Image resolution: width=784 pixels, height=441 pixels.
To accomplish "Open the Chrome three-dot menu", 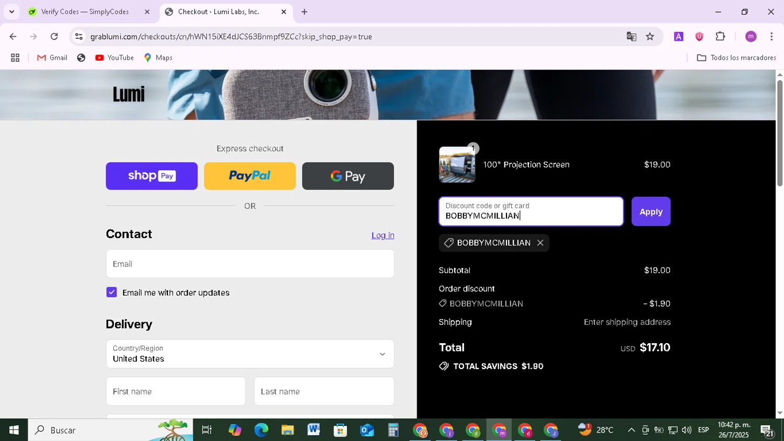I will (771, 37).
